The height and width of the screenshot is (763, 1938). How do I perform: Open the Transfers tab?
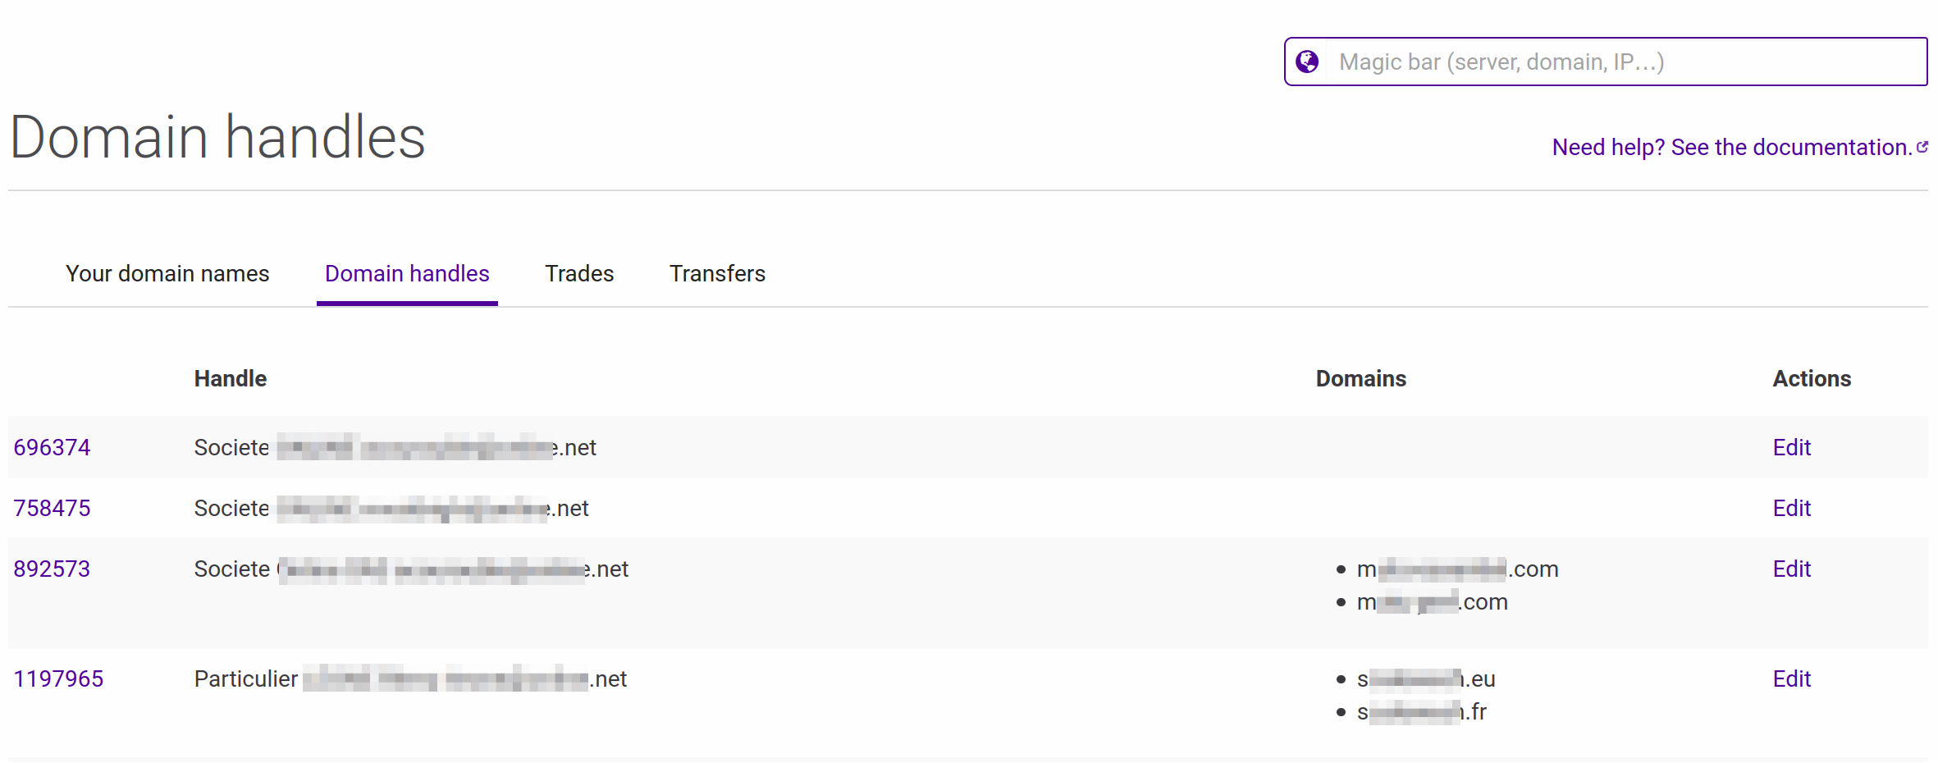tap(717, 273)
